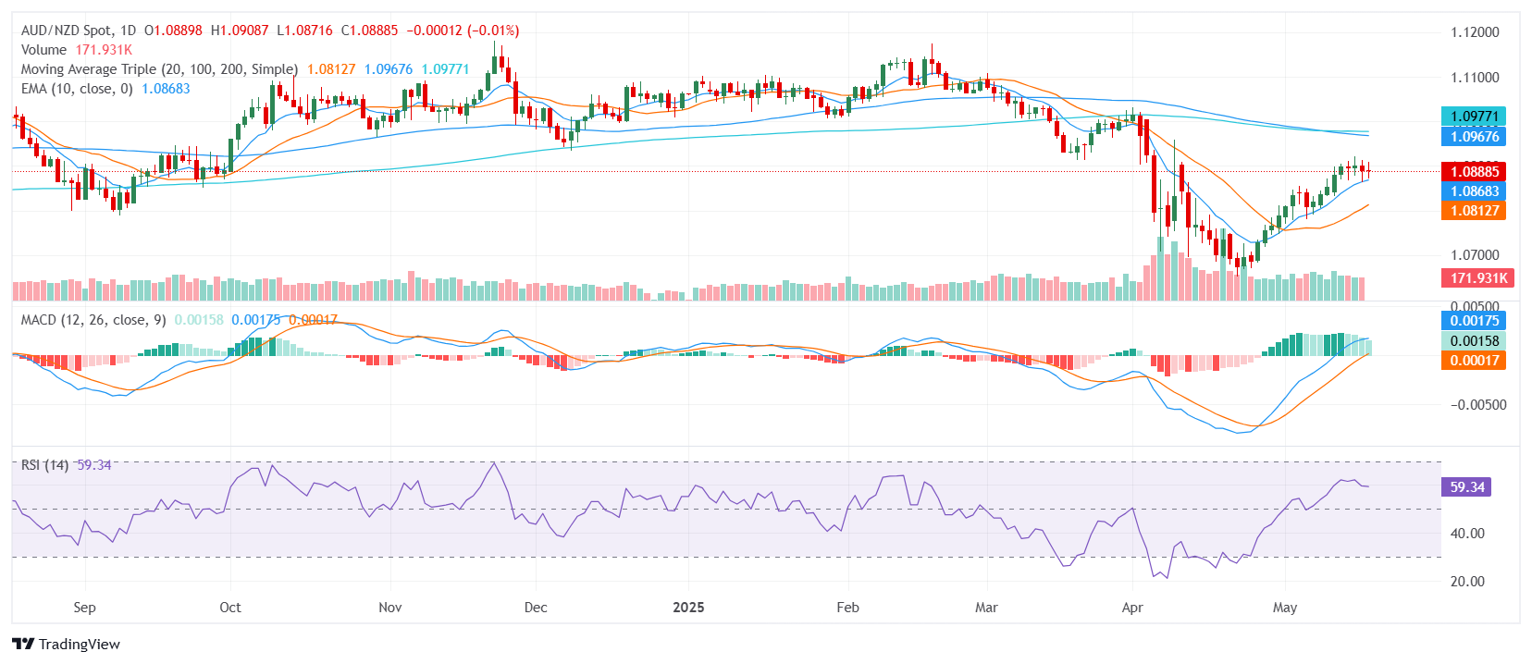Viewport: 1532px width, 664px height.
Task: Click the purple 59.34 RSI value tag
Action: point(1466,487)
